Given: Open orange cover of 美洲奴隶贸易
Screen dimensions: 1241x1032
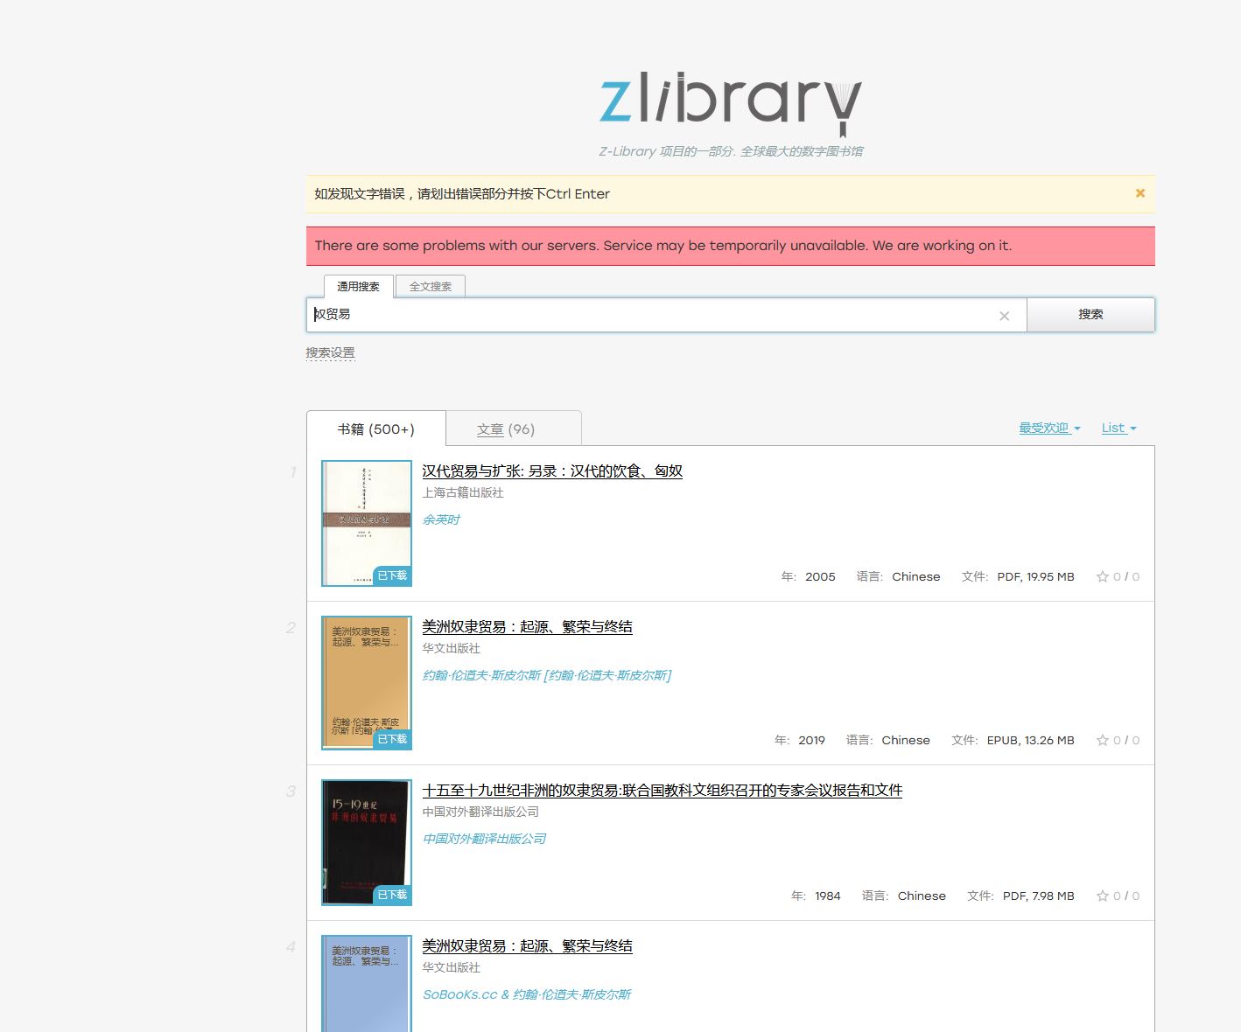Looking at the screenshot, I should [x=367, y=682].
